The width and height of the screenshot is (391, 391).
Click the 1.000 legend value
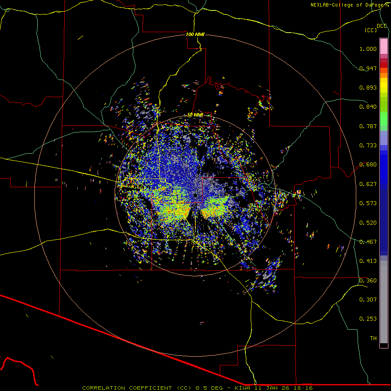click(368, 49)
